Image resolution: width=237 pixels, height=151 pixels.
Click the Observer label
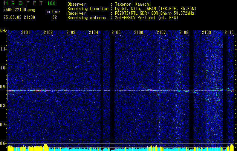pyautogui.click(x=76, y=4)
